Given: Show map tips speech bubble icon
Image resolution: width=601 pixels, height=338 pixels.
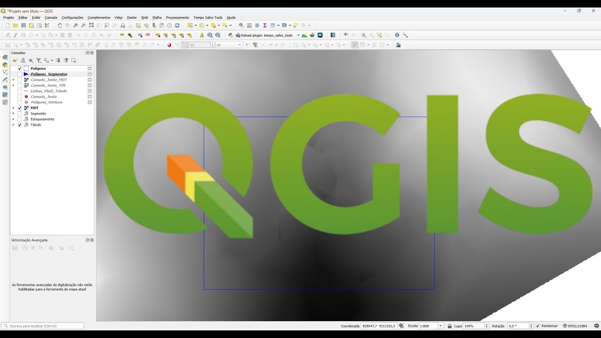Looking at the screenshot, I should pos(296,25).
